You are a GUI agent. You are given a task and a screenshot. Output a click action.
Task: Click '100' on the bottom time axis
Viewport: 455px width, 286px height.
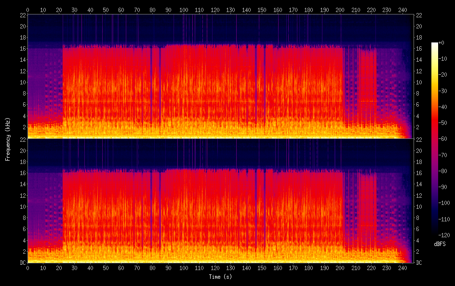[x=184, y=268]
